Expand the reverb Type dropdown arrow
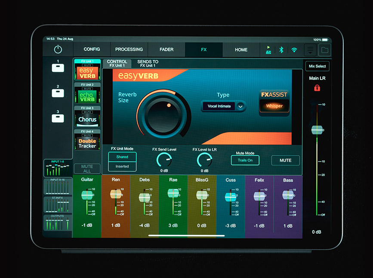Image resolution: width=373 pixels, height=278 pixels. pos(240,106)
